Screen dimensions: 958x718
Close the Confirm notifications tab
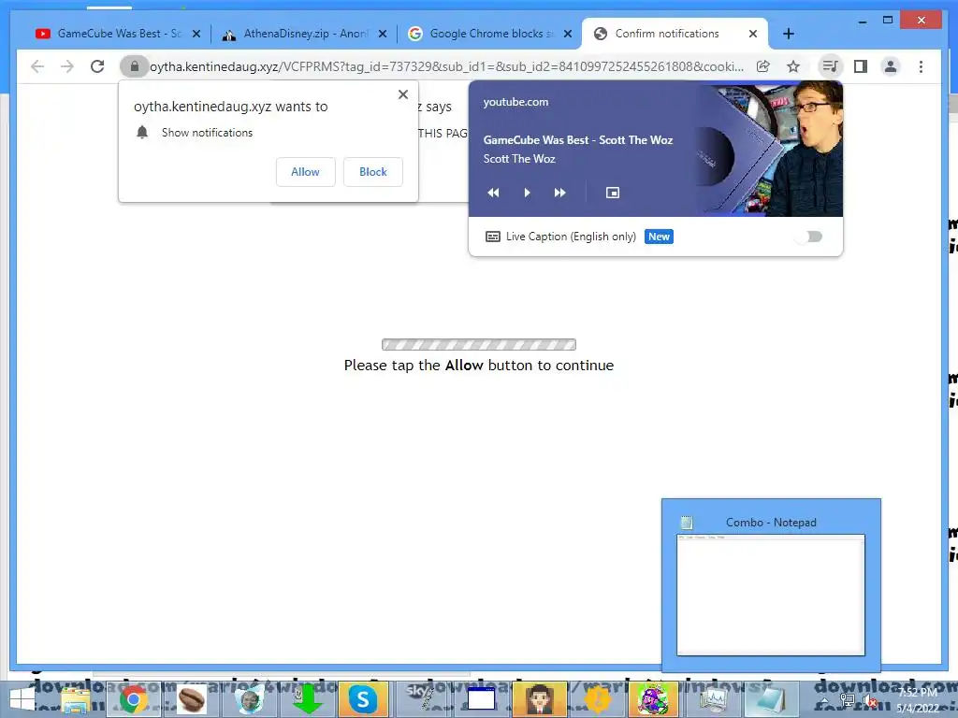click(753, 35)
